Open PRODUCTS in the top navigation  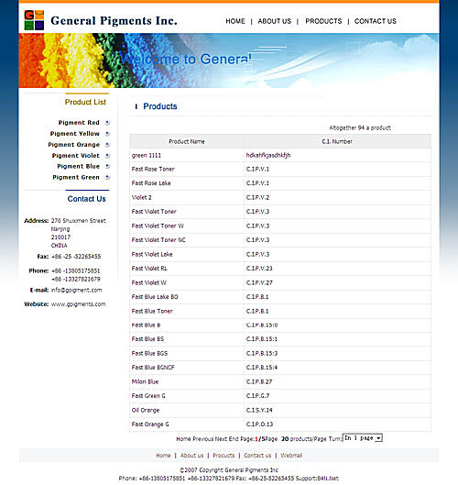(323, 21)
